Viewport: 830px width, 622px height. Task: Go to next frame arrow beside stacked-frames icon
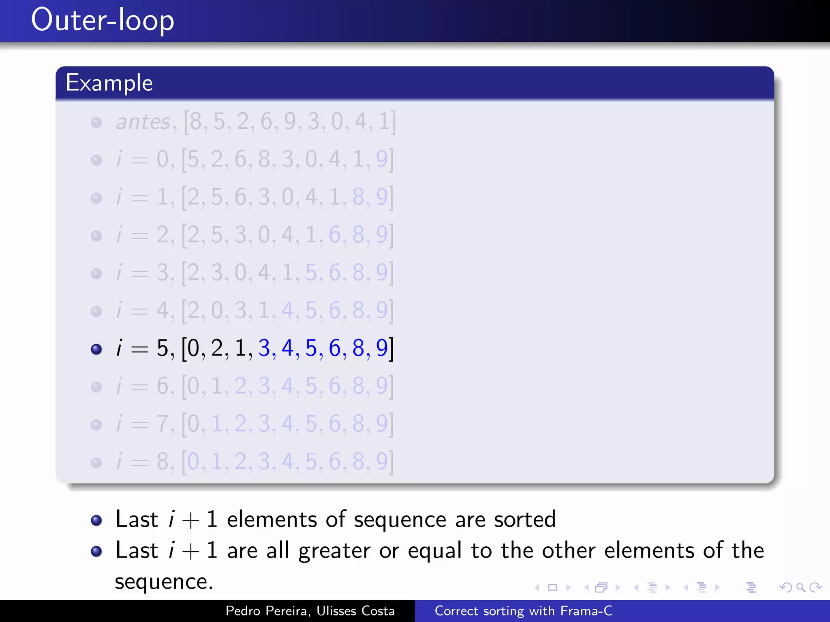618,588
